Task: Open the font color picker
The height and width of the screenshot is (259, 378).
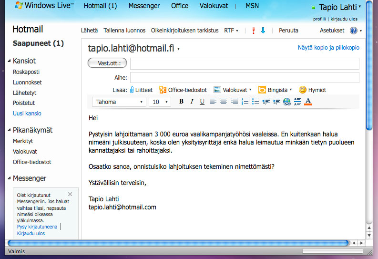Action: pos(308,102)
